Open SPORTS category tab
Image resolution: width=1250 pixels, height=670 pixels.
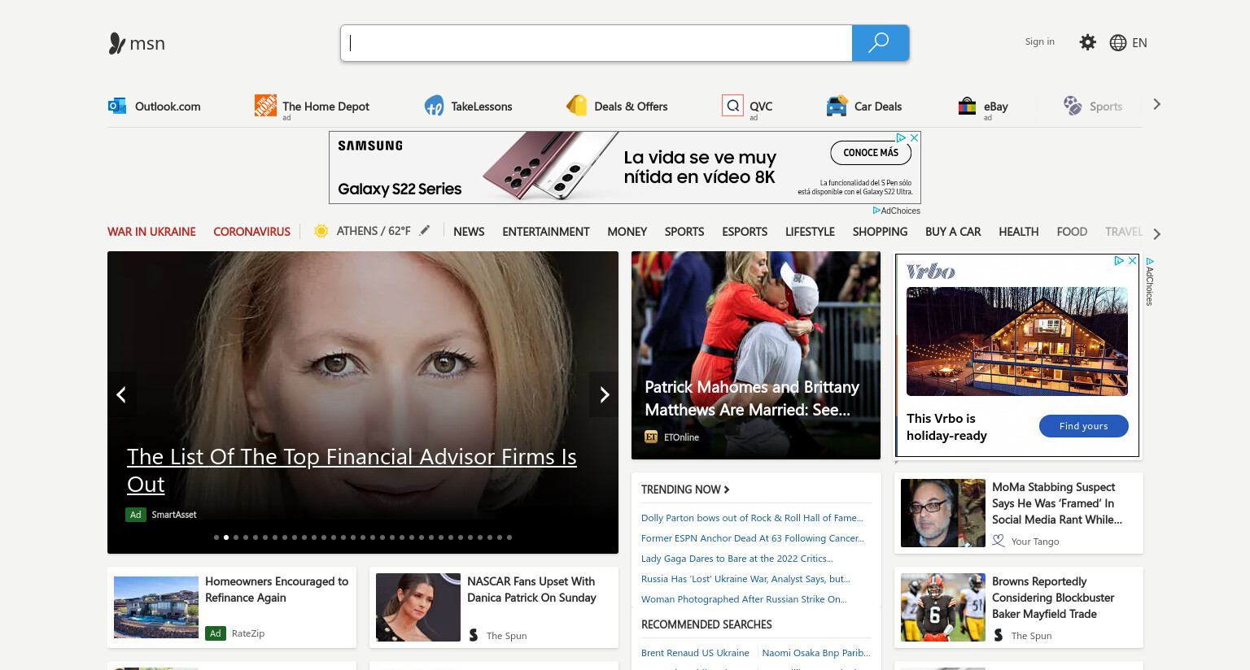point(684,232)
